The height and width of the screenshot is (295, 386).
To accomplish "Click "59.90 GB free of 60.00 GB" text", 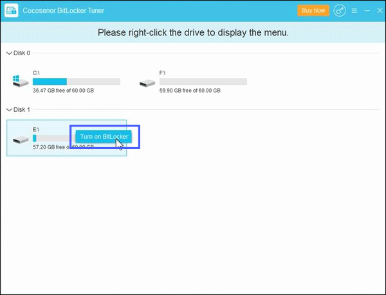I will pyautogui.click(x=190, y=91).
